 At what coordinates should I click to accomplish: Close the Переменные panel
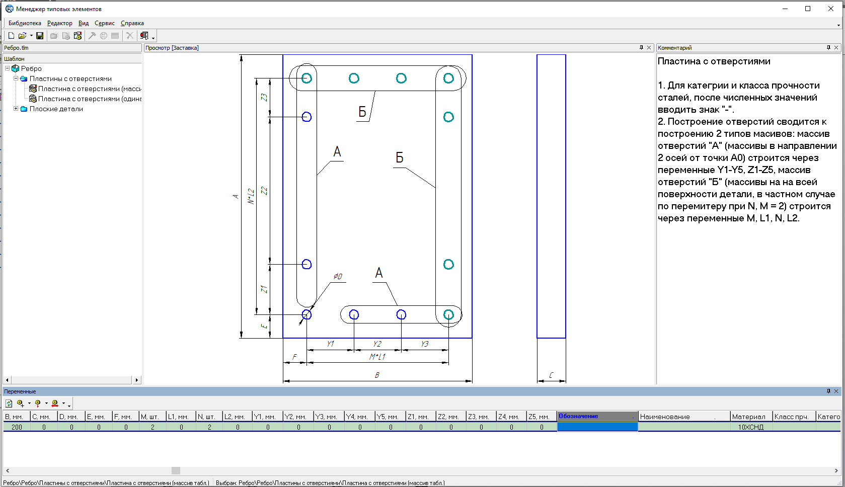point(836,391)
